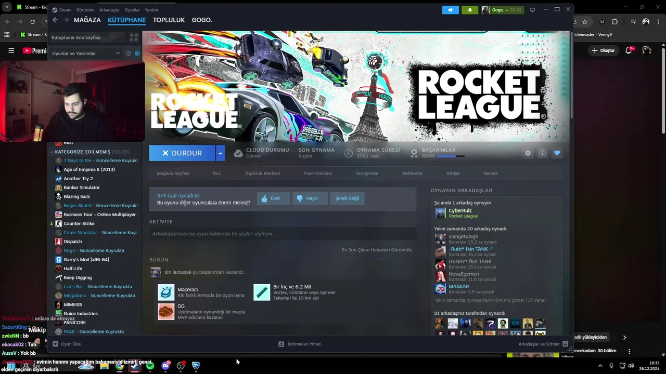Toggle ready-to-play filter icon
This screenshot has height=374, width=666.
[137, 53]
